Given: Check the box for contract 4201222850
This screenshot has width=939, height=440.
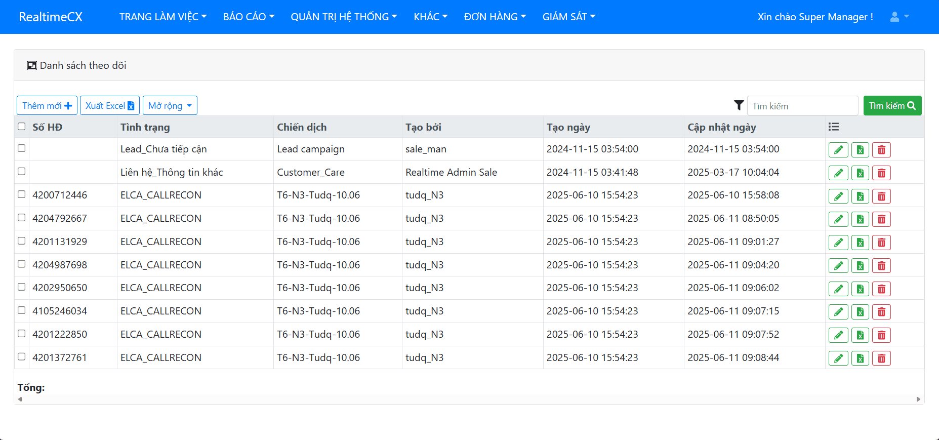Looking at the screenshot, I should coord(21,334).
